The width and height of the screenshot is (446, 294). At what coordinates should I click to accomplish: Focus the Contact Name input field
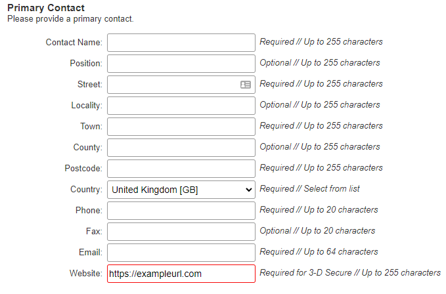pos(181,43)
